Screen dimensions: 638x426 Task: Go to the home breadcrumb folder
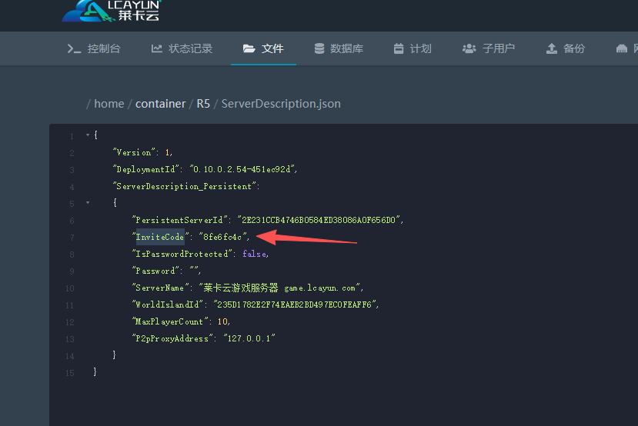click(x=109, y=104)
